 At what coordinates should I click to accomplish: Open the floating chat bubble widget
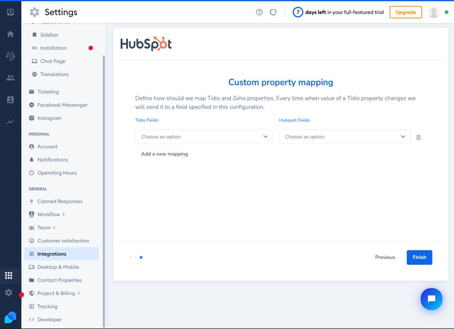(432, 299)
